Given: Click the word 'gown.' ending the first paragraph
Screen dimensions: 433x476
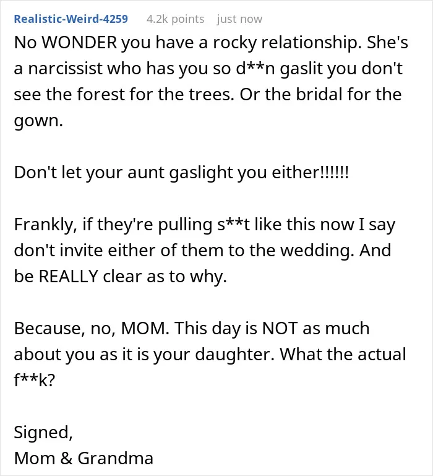Looking at the screenshot, I should pyautogui.click(x=38, y=121).
